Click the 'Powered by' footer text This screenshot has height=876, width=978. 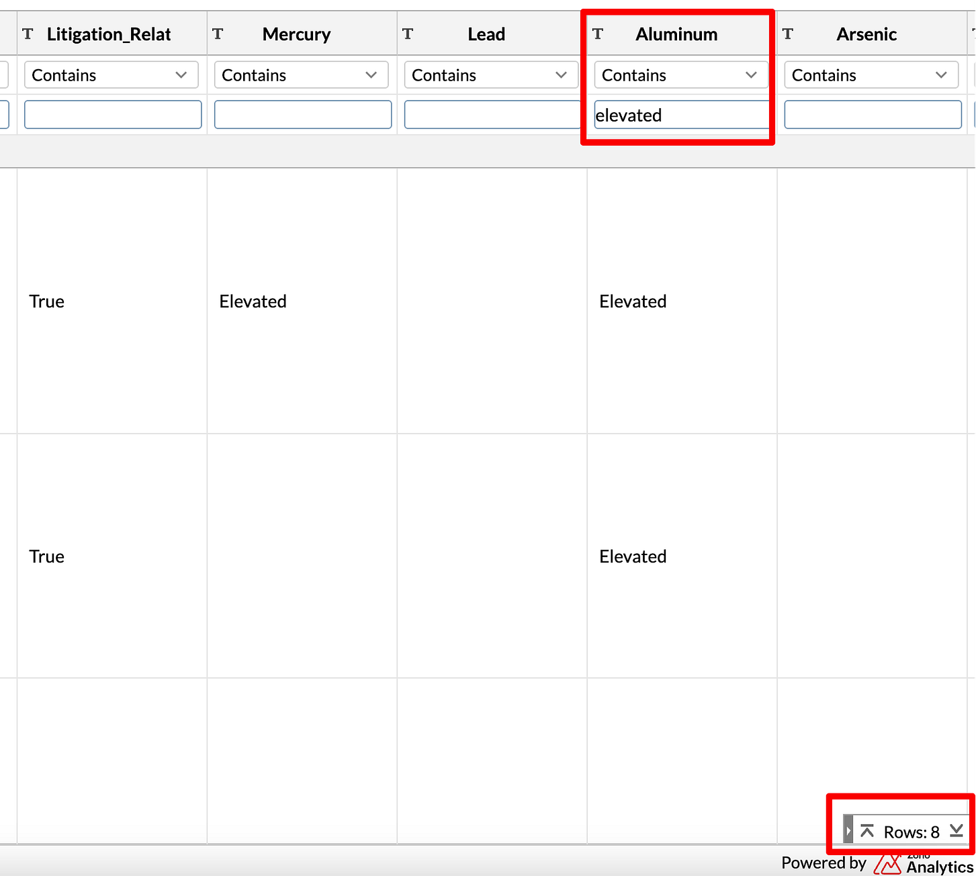pos(824,863)
